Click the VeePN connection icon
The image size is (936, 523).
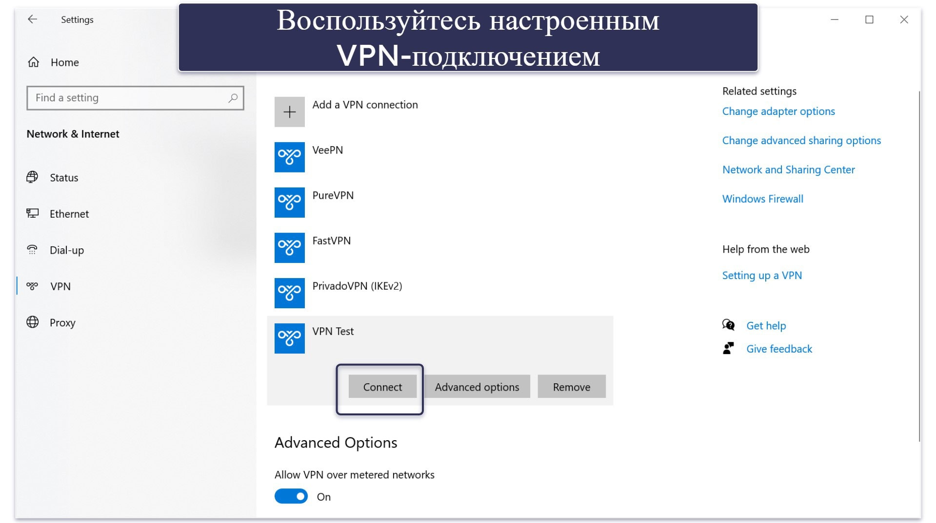click(x=289, y=157)
